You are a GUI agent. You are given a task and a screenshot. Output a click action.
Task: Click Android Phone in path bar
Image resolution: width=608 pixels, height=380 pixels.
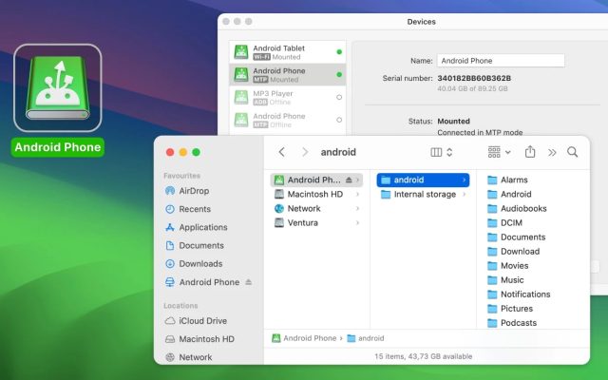pyautogui.click(x=304, y=338)
